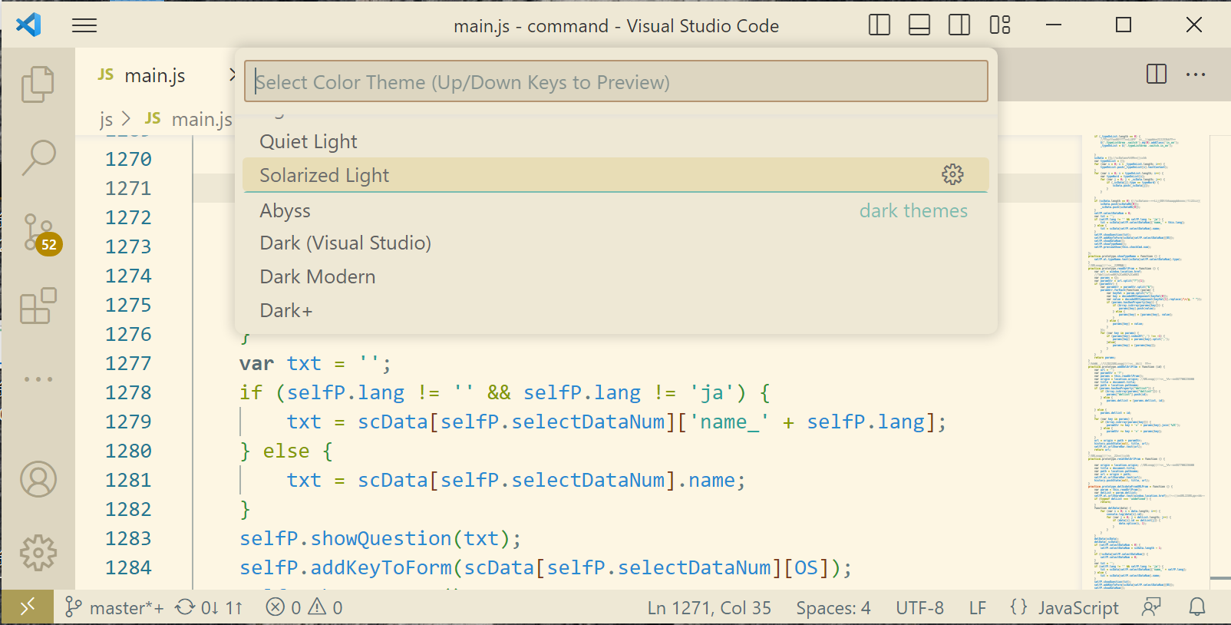Go to line via Ln 1271, Col 35
The height and width of the screenshot is (625, 1231).
(709, 607)
